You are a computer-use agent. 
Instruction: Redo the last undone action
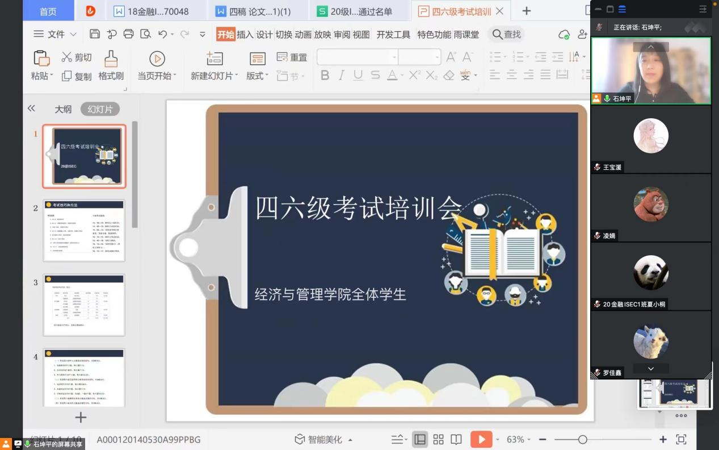pyautogui.click(x=184, y=34)
